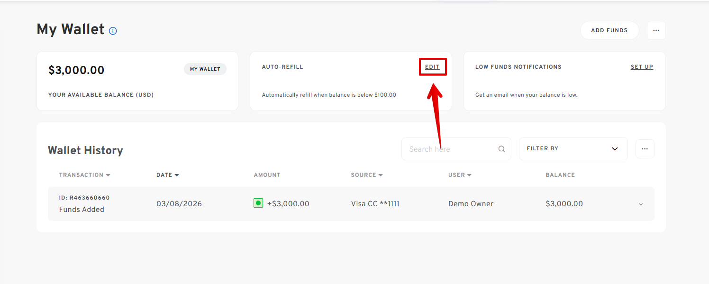The height and width of the screenshot is (284, 709).
Task: Sort history by the Transaction column
Action: [84, 175]
